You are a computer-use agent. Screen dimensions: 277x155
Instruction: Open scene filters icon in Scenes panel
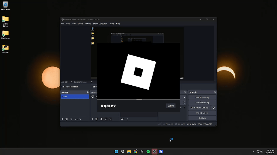tap(71, 119)
